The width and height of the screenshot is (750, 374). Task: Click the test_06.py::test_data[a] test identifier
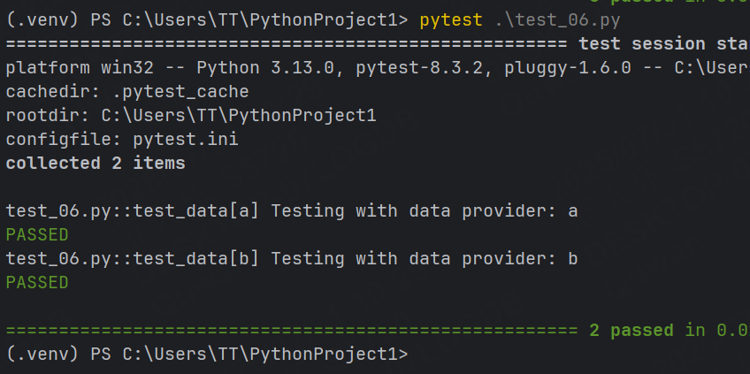coord(133,211)
